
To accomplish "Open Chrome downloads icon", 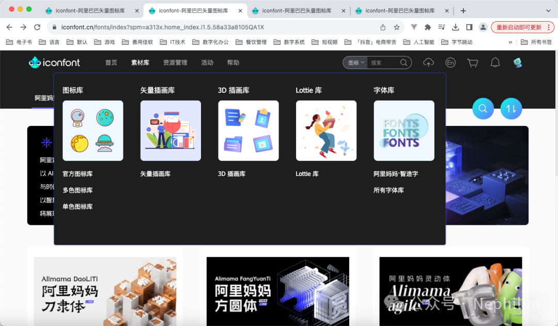I will (x=456, y=27).
